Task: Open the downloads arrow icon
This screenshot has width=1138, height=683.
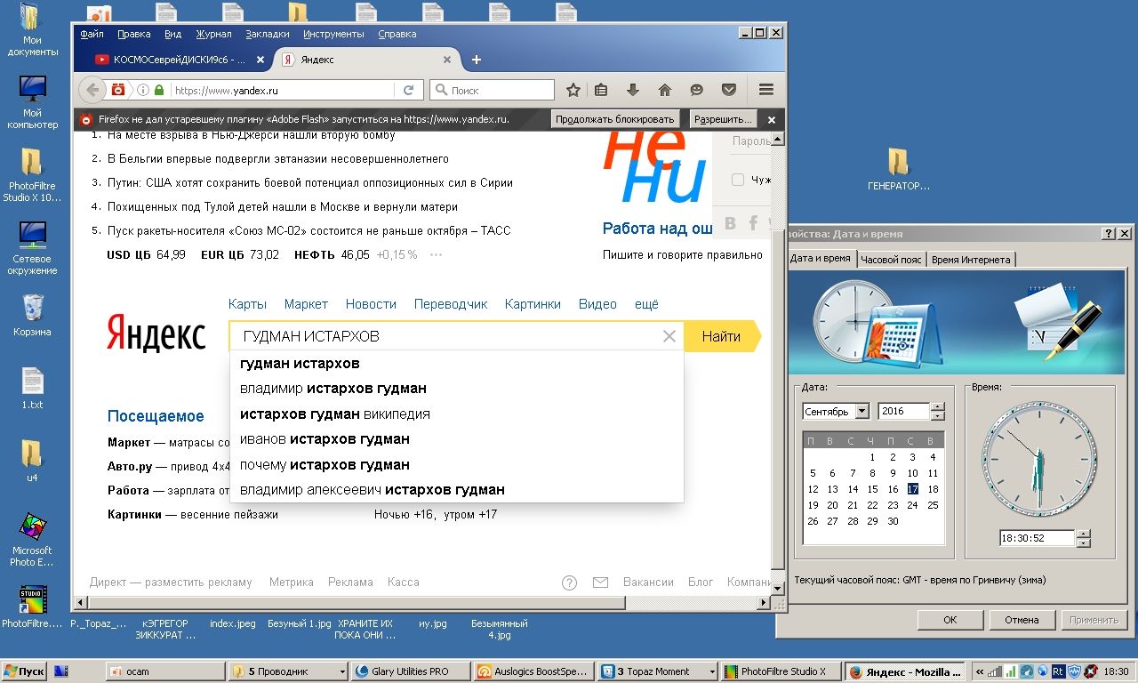Action: tap(633, 90)
